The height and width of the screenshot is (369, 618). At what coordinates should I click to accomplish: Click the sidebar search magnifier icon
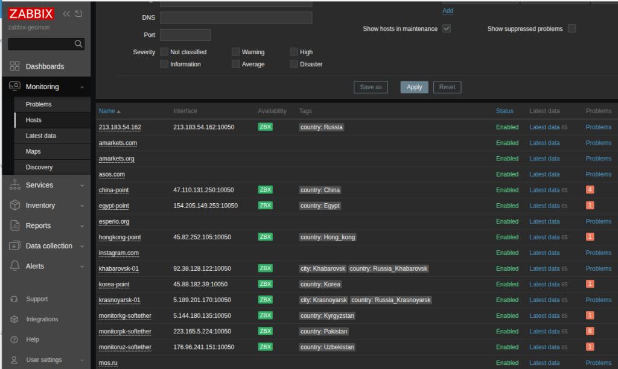78,44
